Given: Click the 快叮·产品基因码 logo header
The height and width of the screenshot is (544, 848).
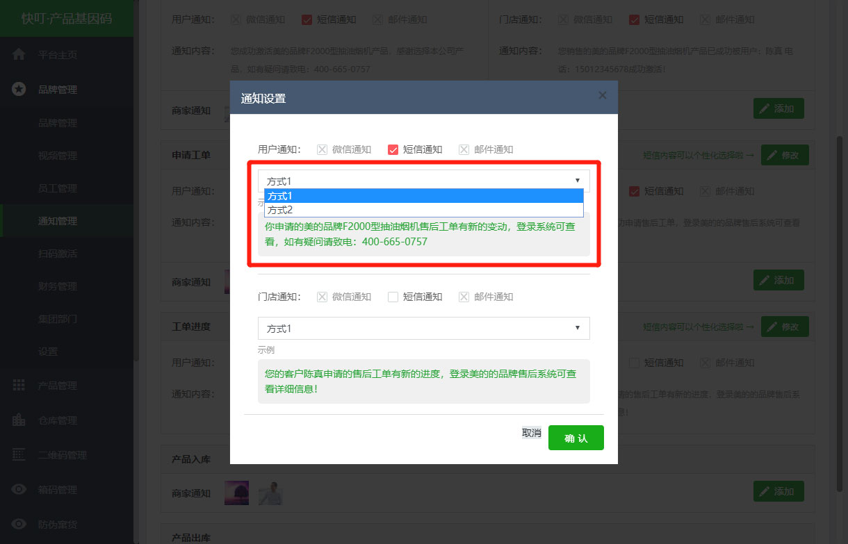Looking at the screenshot, I should click(67, 19).
